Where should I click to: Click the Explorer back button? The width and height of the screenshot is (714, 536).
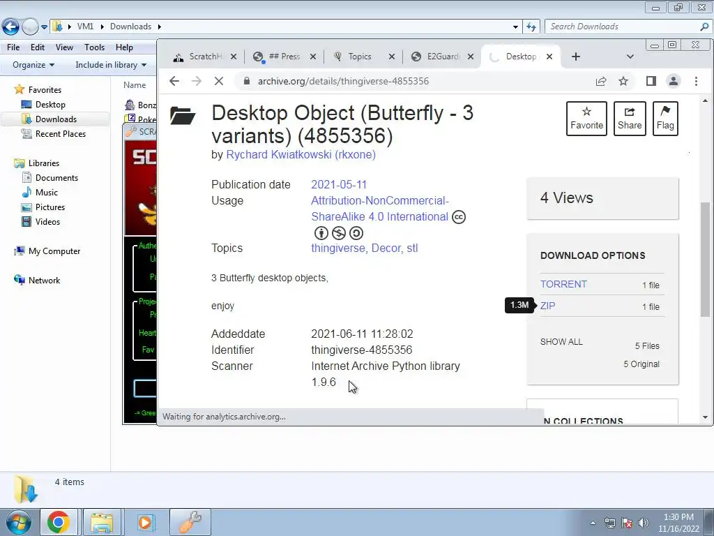point(10,27)
